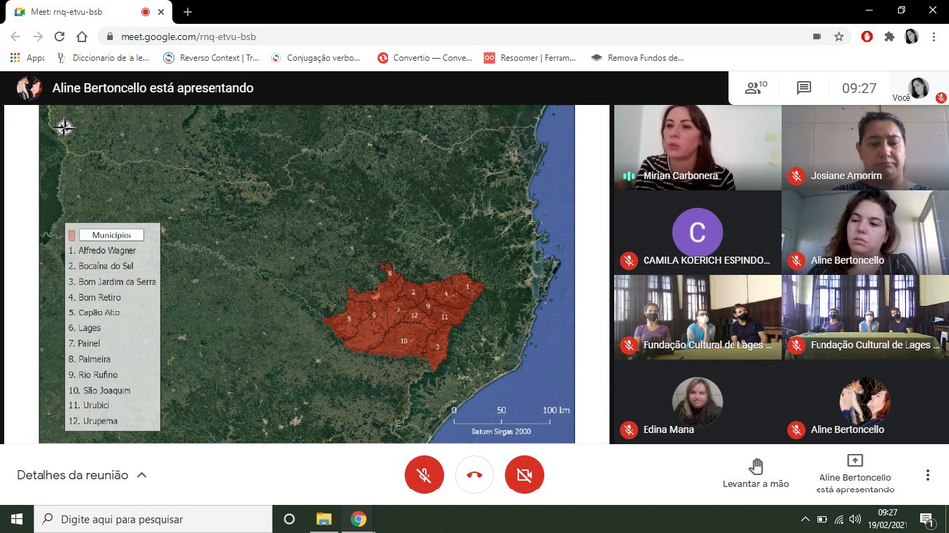Open the Reverso Context bookmark
The image size is (949, 533).
pos(211,58)
